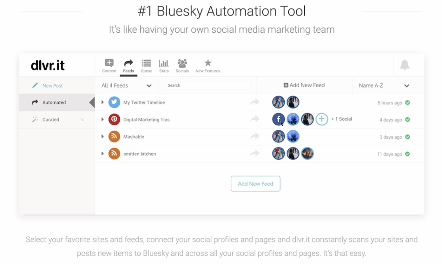Click the second social avatar in Mashable row
This screenshot has width=442, height=264.
point(293,136)
